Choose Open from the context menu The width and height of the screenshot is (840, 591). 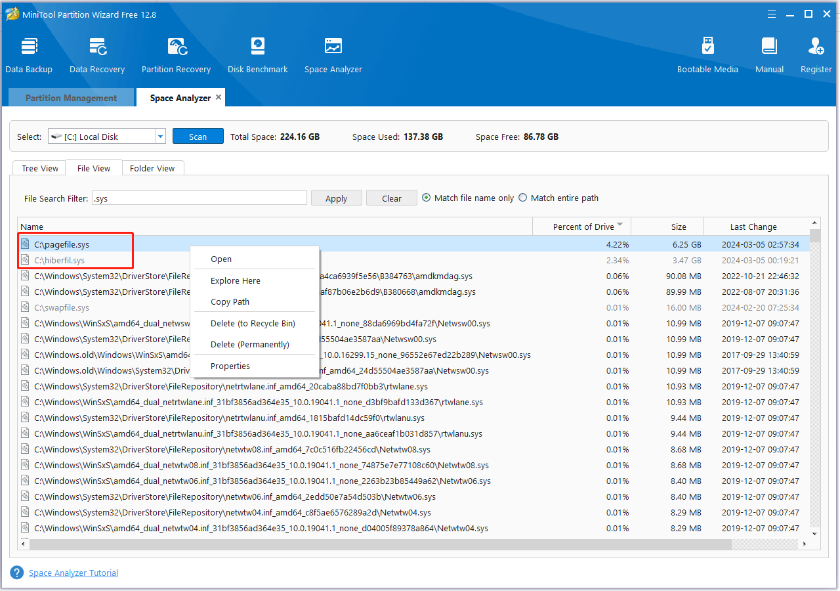click(255, 259)
